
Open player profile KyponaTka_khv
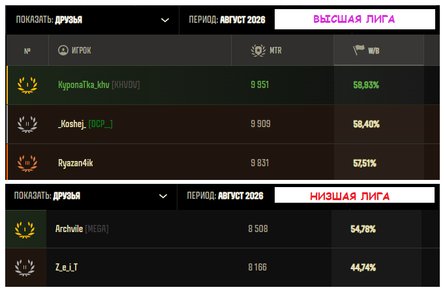click(x=84, y=85)
